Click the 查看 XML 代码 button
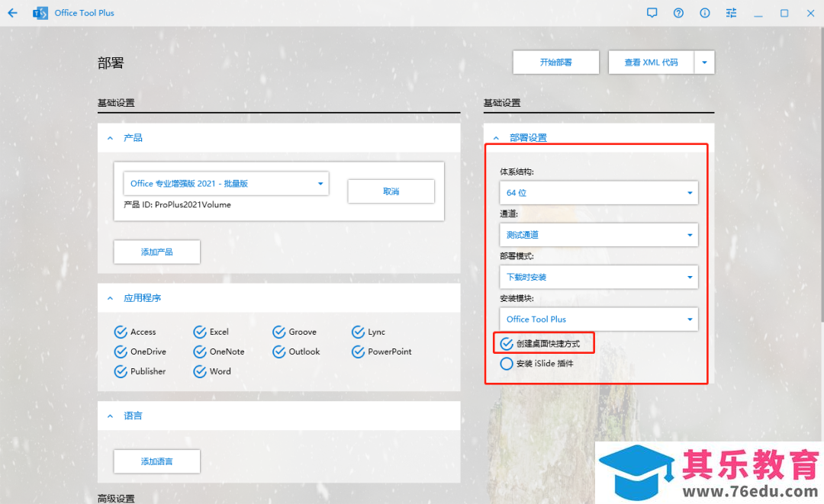 pyautogui.click(x=651, y=63)
